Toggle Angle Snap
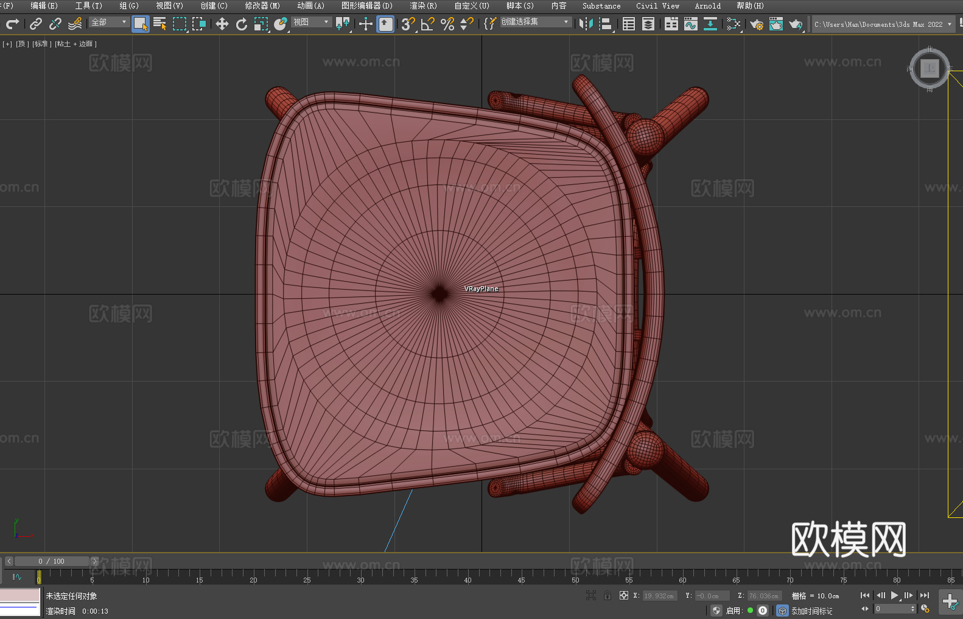Viewport: 963px width, 619px height. (x=428, y=24)
